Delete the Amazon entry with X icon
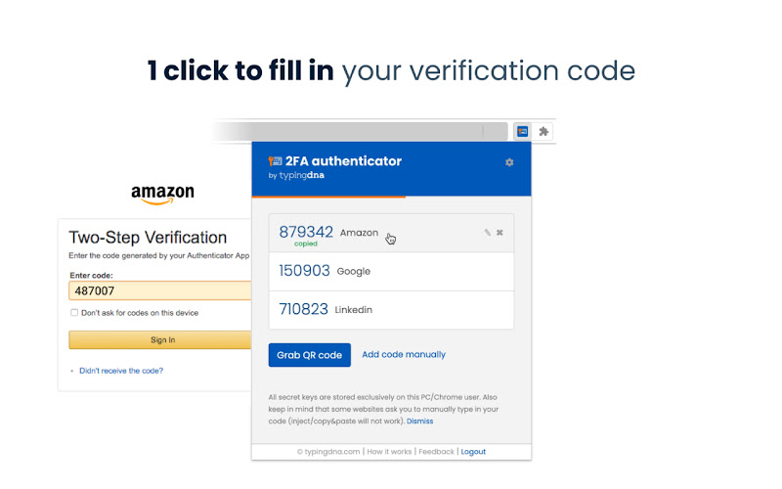782x489 pixels. click(500, 233)
